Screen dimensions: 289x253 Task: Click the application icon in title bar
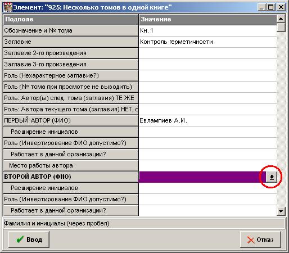tap(8, 7)
